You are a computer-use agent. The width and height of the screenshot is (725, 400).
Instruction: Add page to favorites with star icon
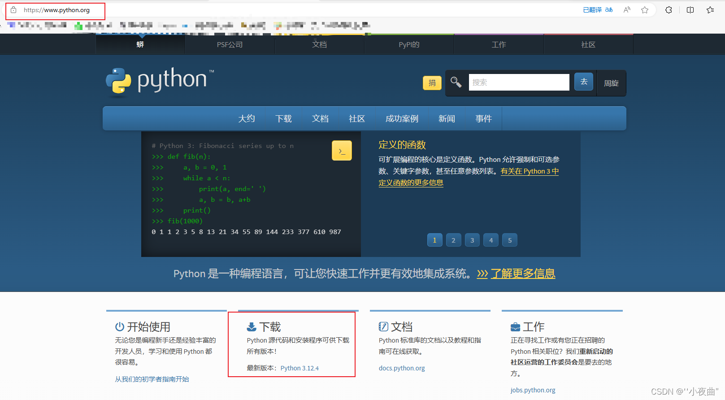pos(645,10)
